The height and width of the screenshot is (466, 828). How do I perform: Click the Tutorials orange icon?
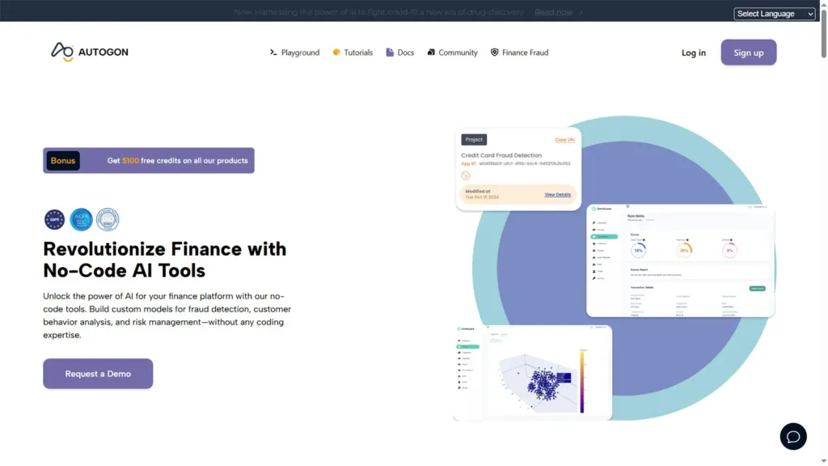point(336,52)
